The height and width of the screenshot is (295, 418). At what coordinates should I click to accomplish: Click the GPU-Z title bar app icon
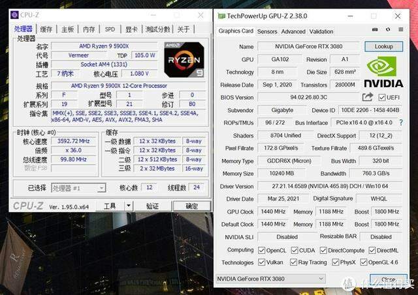point(221,16)
